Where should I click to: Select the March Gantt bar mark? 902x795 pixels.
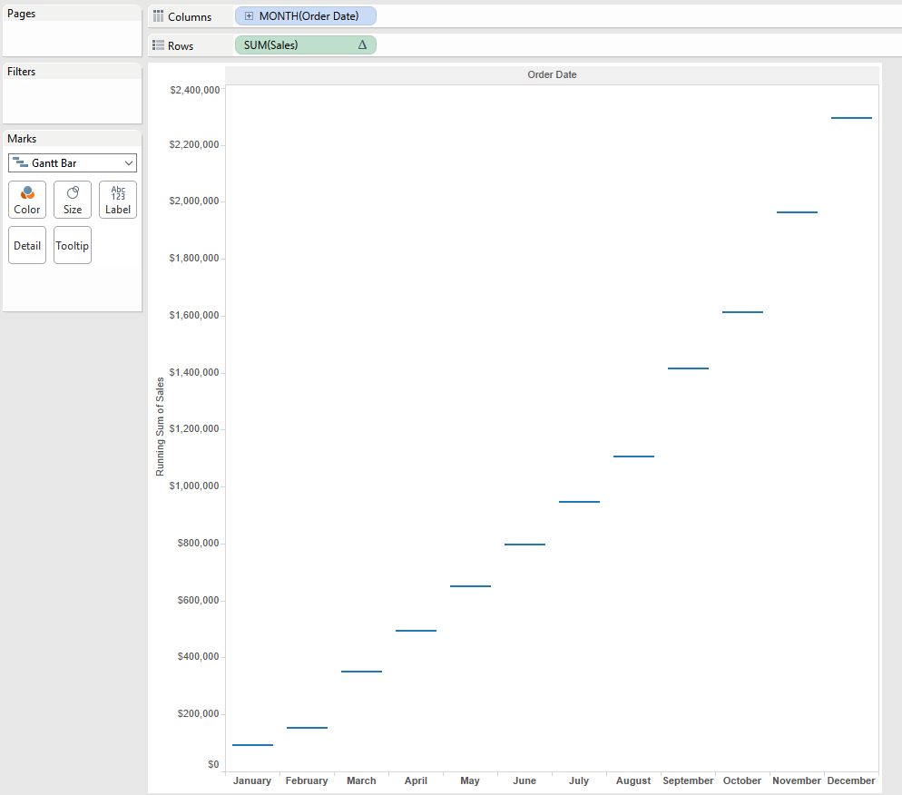tap(361, 672)
